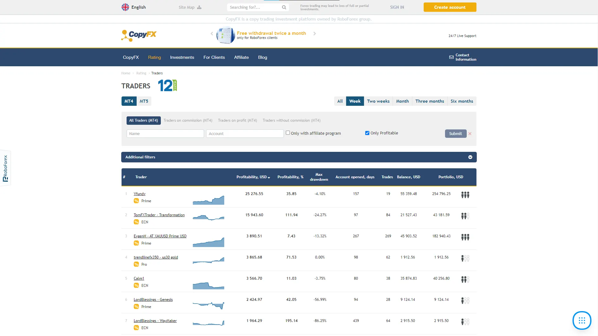Select All Traders (MT4) filter
598x336 pixels.
[144, 120]
